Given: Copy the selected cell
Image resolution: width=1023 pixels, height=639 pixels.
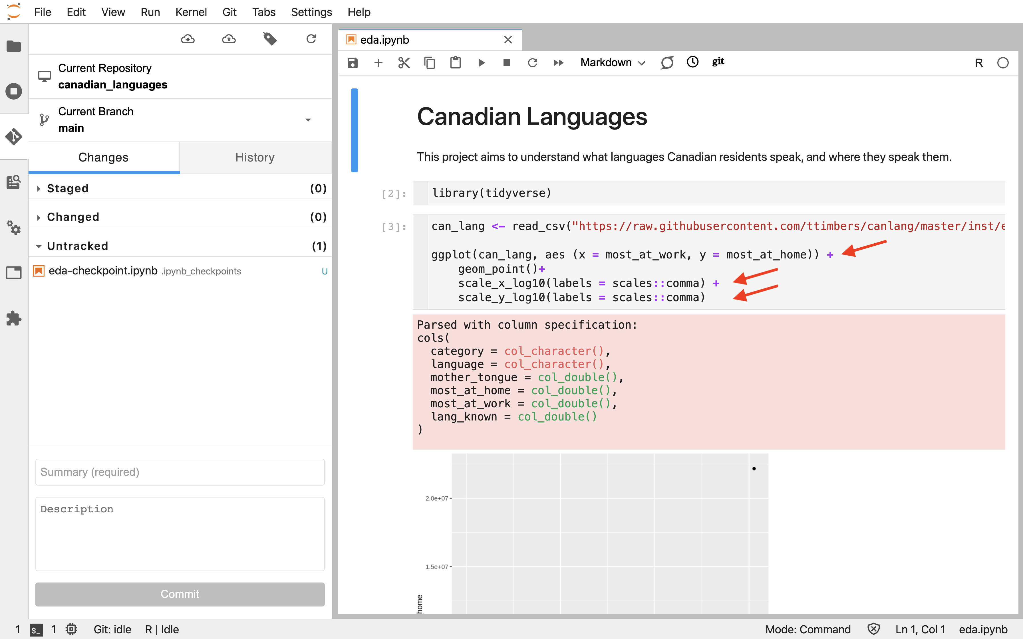Looking at the screenshot, I should pyautogui.click(x=430, y=63).
